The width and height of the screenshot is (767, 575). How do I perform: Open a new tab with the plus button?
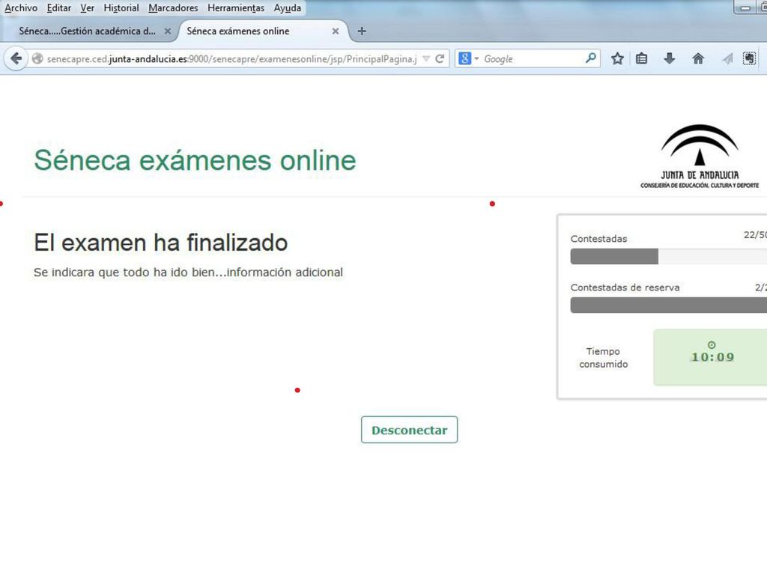coord(362,31)
